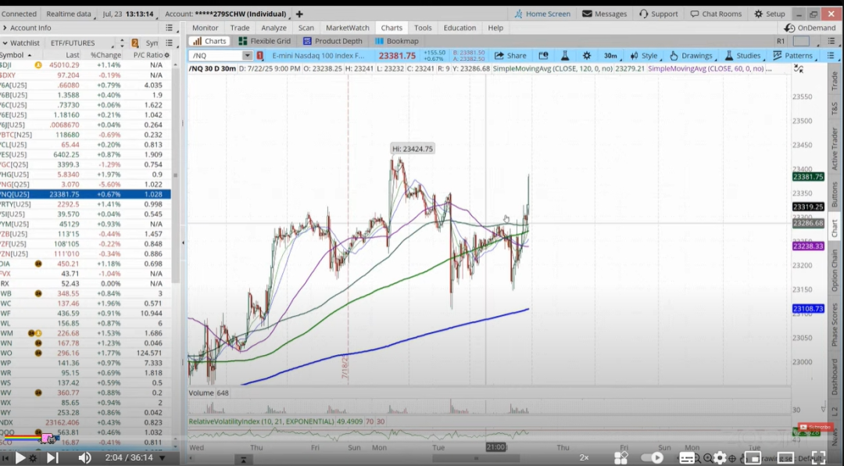Open the watchlist column settings gear

167,55
